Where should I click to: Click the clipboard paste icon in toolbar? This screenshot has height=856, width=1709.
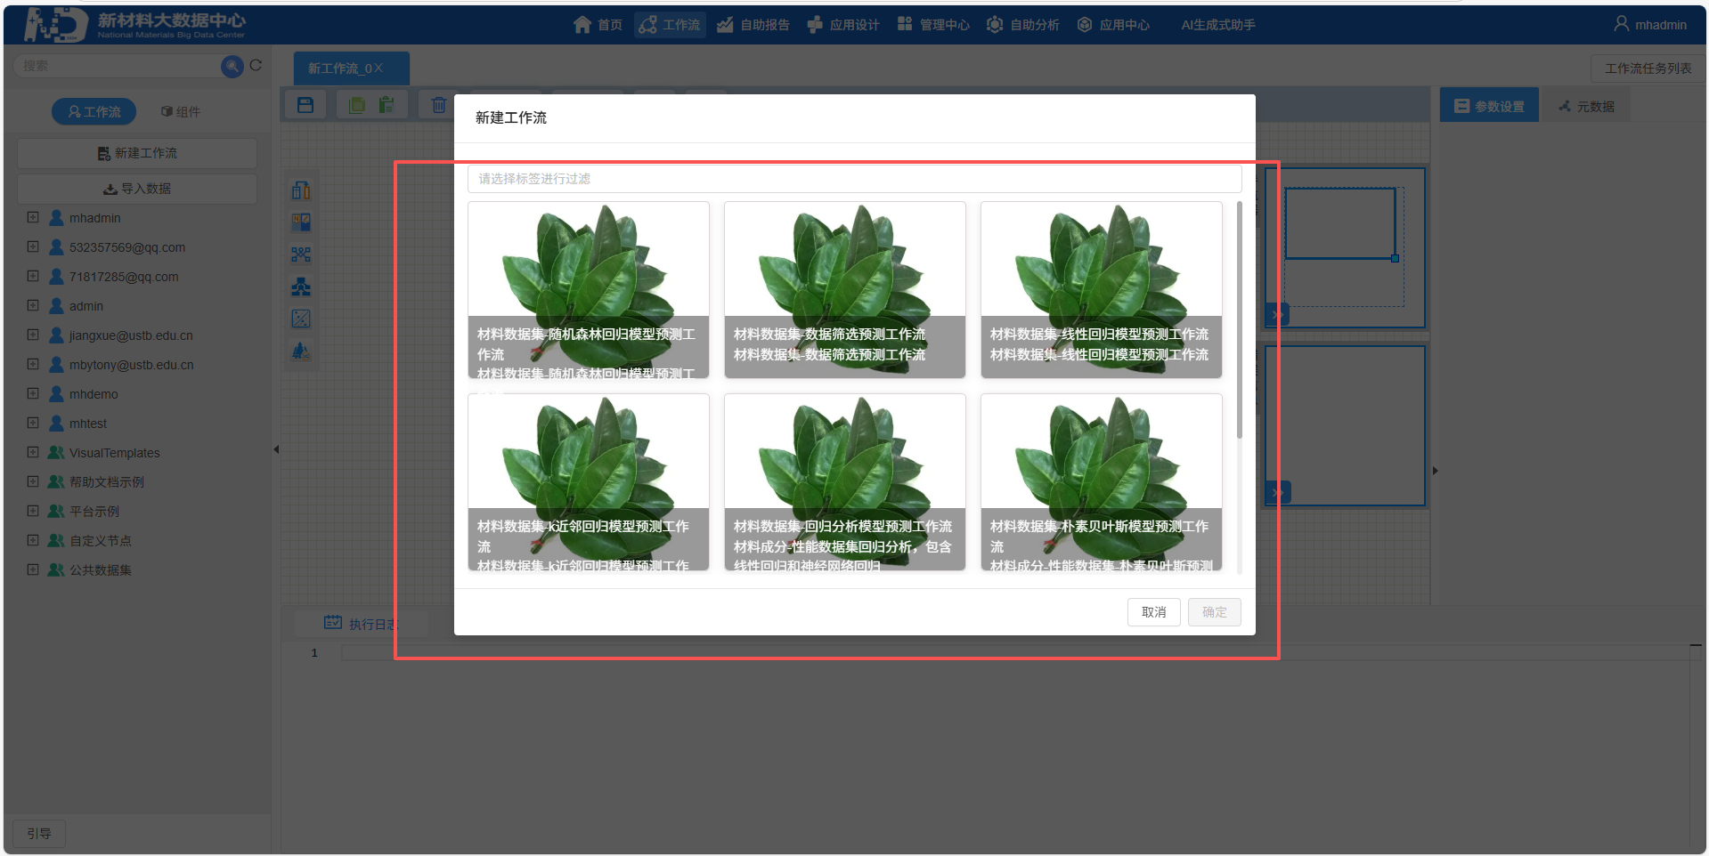[x=387, y=105]
